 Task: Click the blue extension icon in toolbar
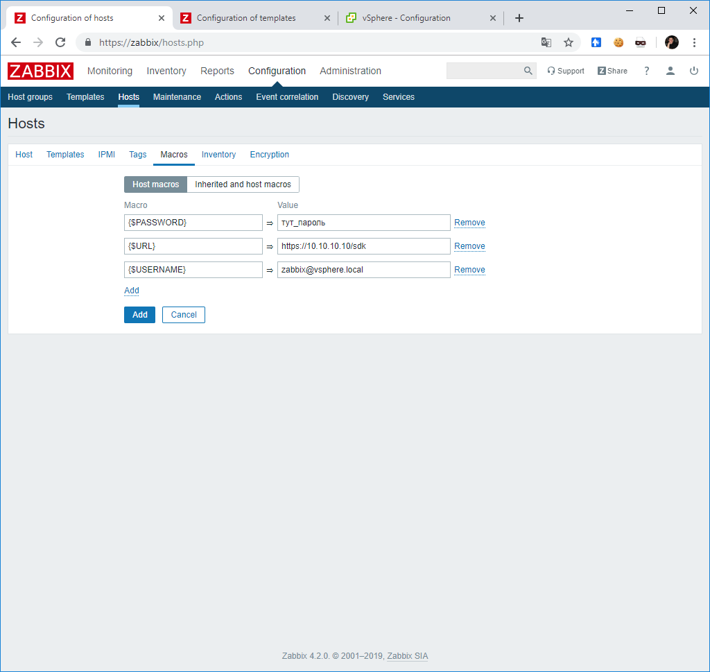pos(596,42)
